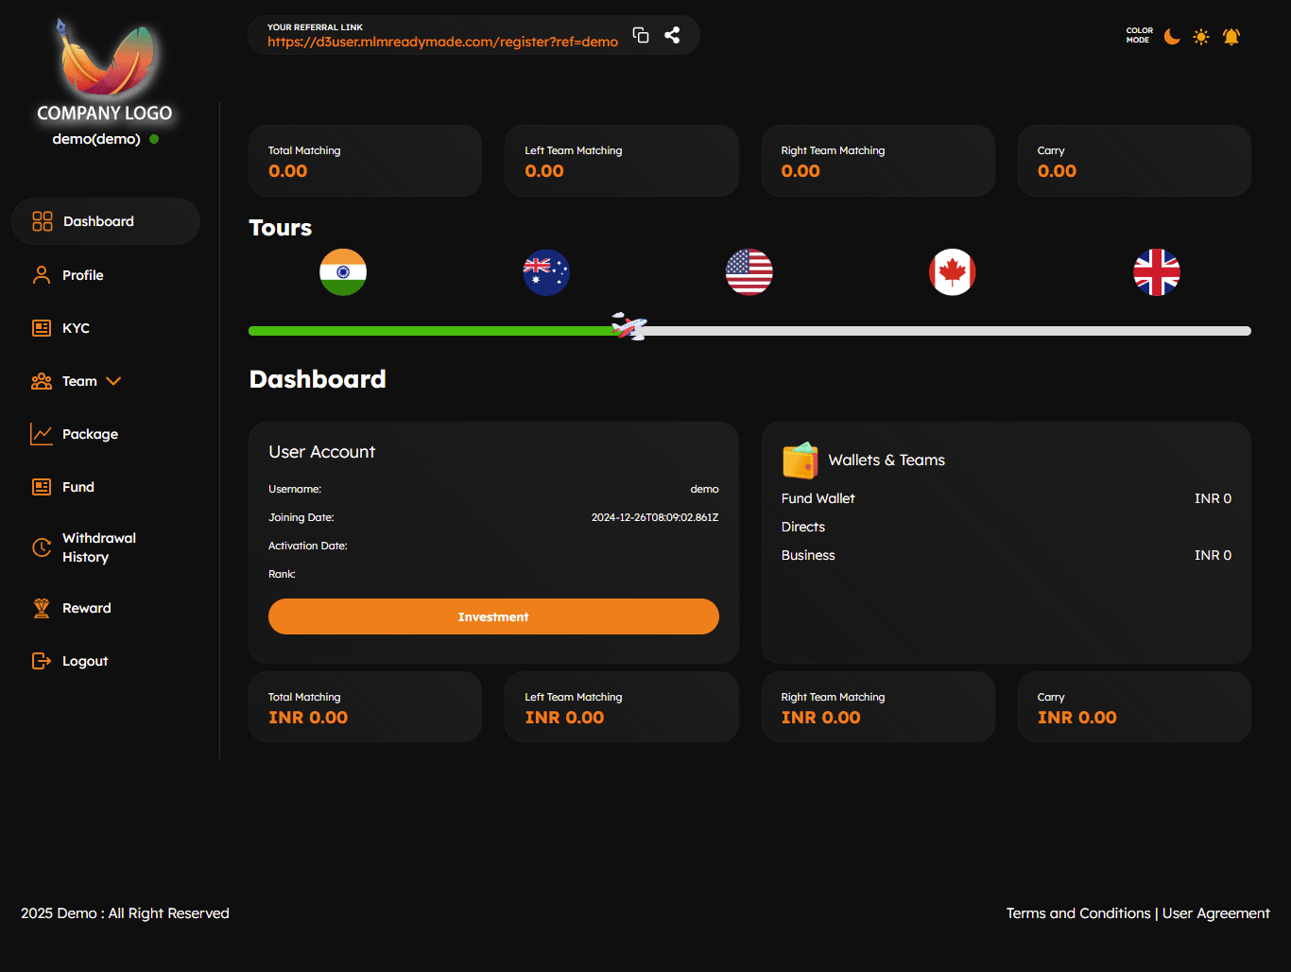This screenshot has height=972, width=1291.
Task: Go to the KYC page
Action: [76, 328]
